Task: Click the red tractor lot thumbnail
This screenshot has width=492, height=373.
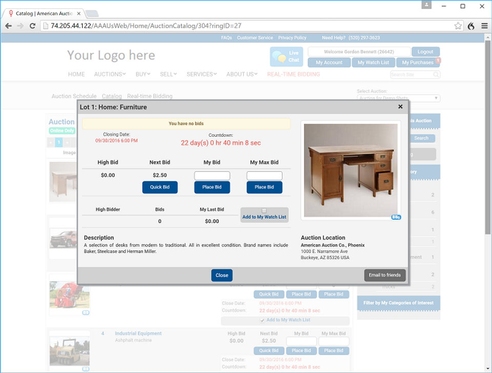Action: tap(70, 295)
